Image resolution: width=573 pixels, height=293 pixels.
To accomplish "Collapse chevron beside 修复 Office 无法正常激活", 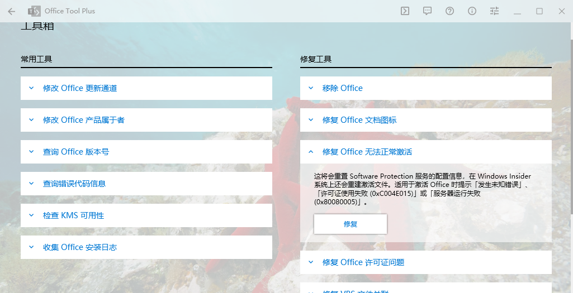I will tap(311, 151).
